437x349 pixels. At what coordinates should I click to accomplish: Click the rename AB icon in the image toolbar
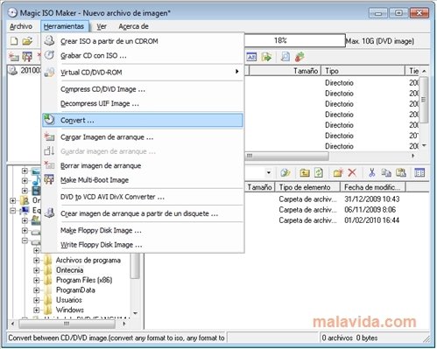pos(251,57)
